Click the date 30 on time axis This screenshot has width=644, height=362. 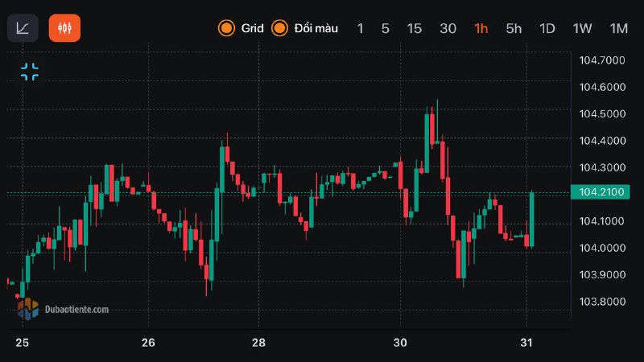400,343
